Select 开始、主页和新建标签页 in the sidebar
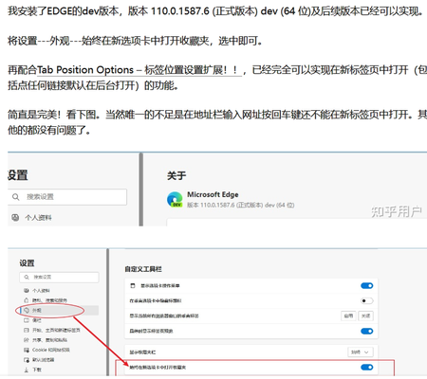 click(52, 330)
